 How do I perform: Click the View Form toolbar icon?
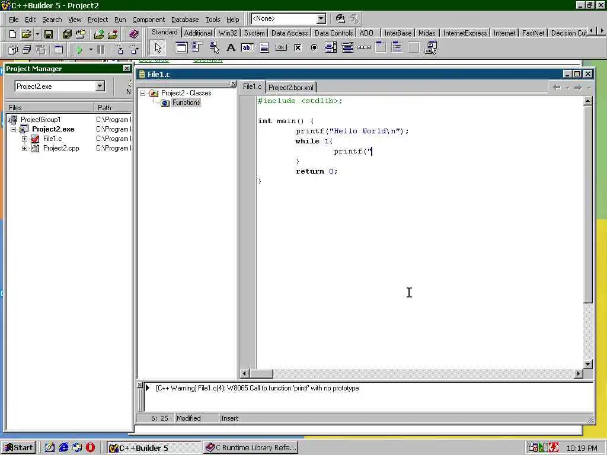click(x=27, y=50)
